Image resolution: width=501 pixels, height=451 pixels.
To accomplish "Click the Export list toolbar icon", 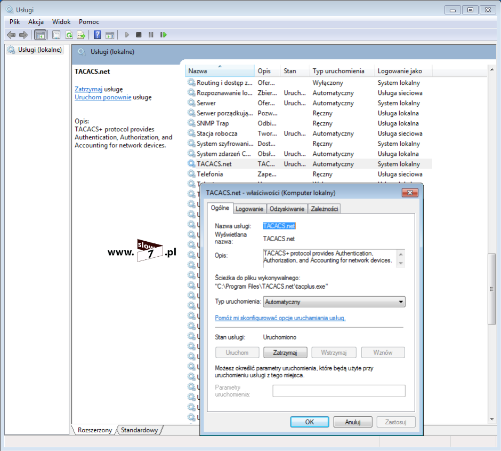I will [81, 35].
